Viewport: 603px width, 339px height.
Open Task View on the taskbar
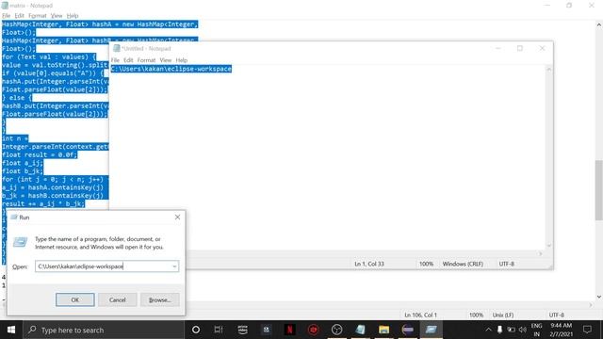pos(219,330)
